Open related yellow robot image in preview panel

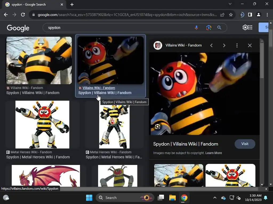tap(178, 175)
